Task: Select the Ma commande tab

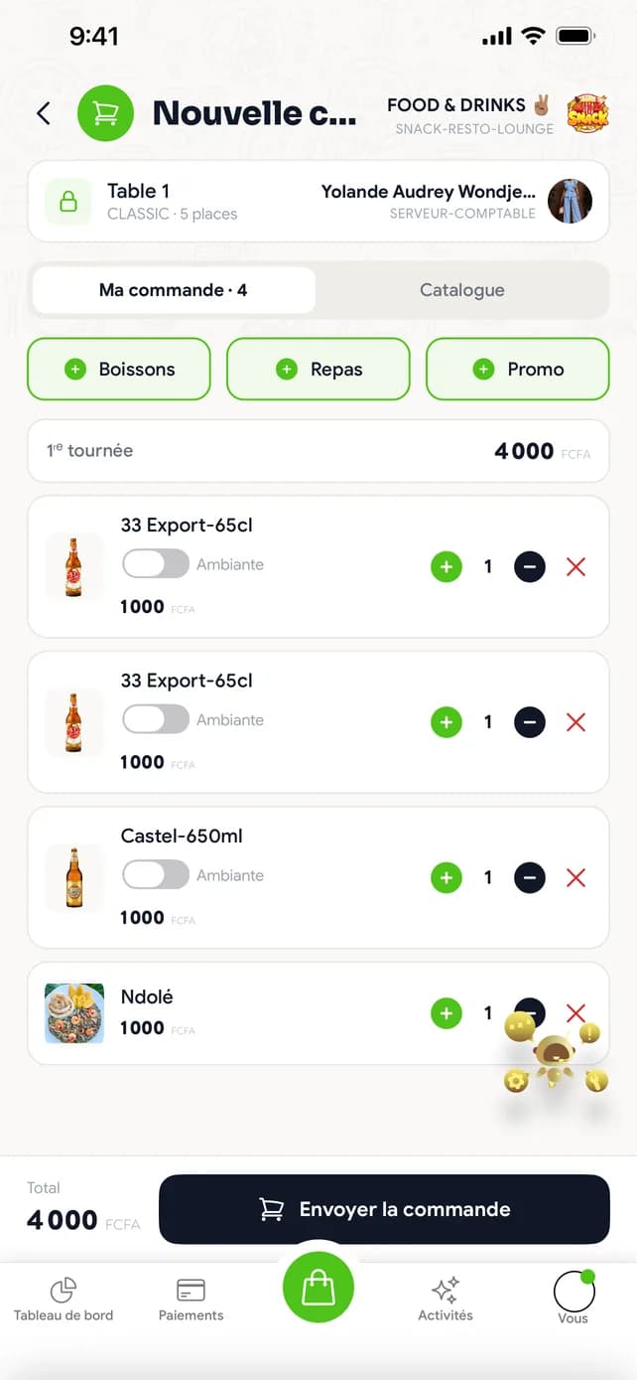Action: click(x=174, y=290)
